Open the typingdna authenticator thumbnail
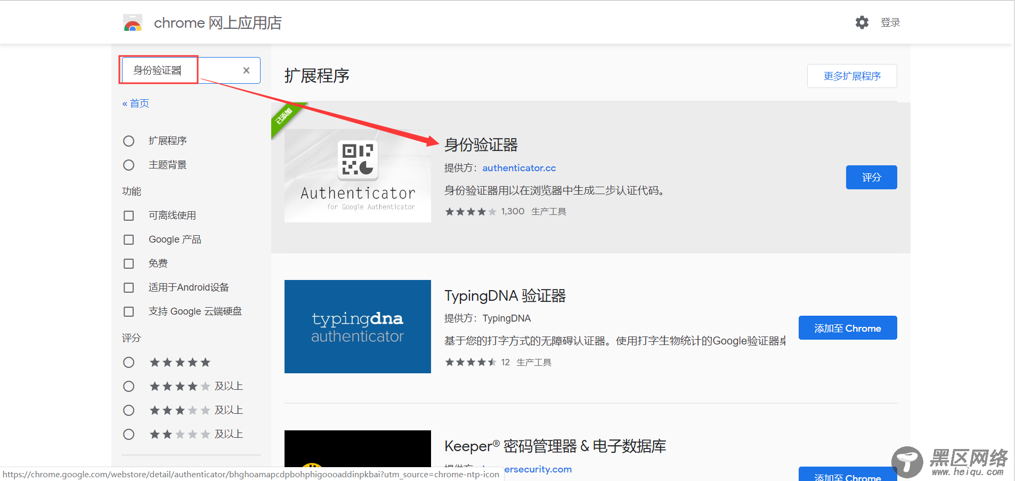Viewport: 1015px width, 481px height. click(358, 326)
